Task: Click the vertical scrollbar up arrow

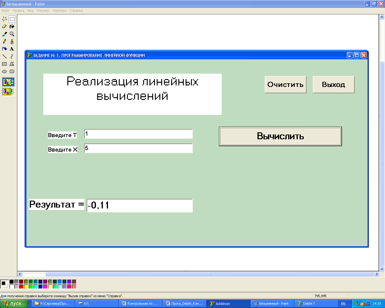Action: pyautogui.click(x=382, y=17)
